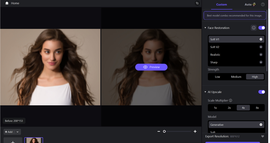Click the face detection smiley icon
This screenshot has width=270, height=143.
(x=254, y=28)
